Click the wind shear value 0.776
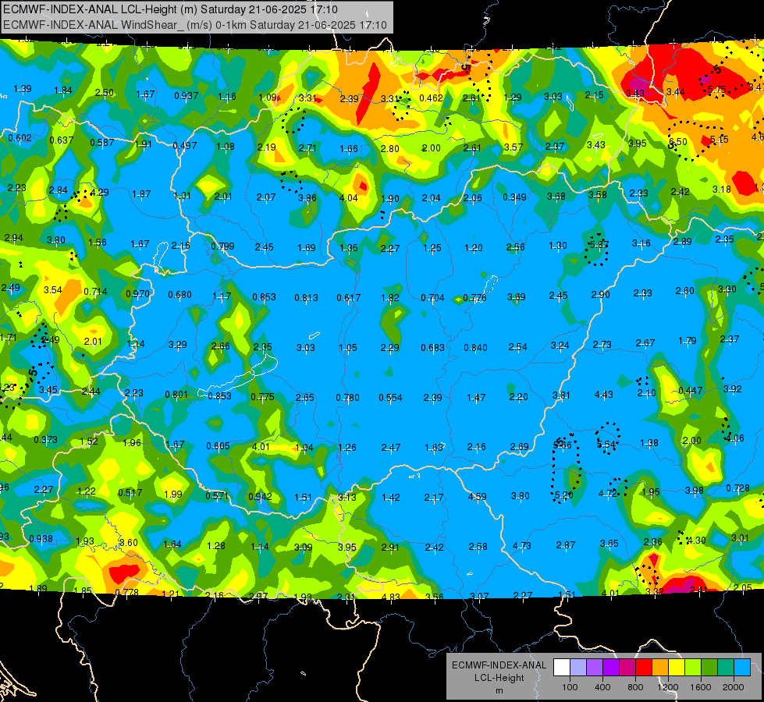Viewport: 764px width, 702px height. click(475, 297)
